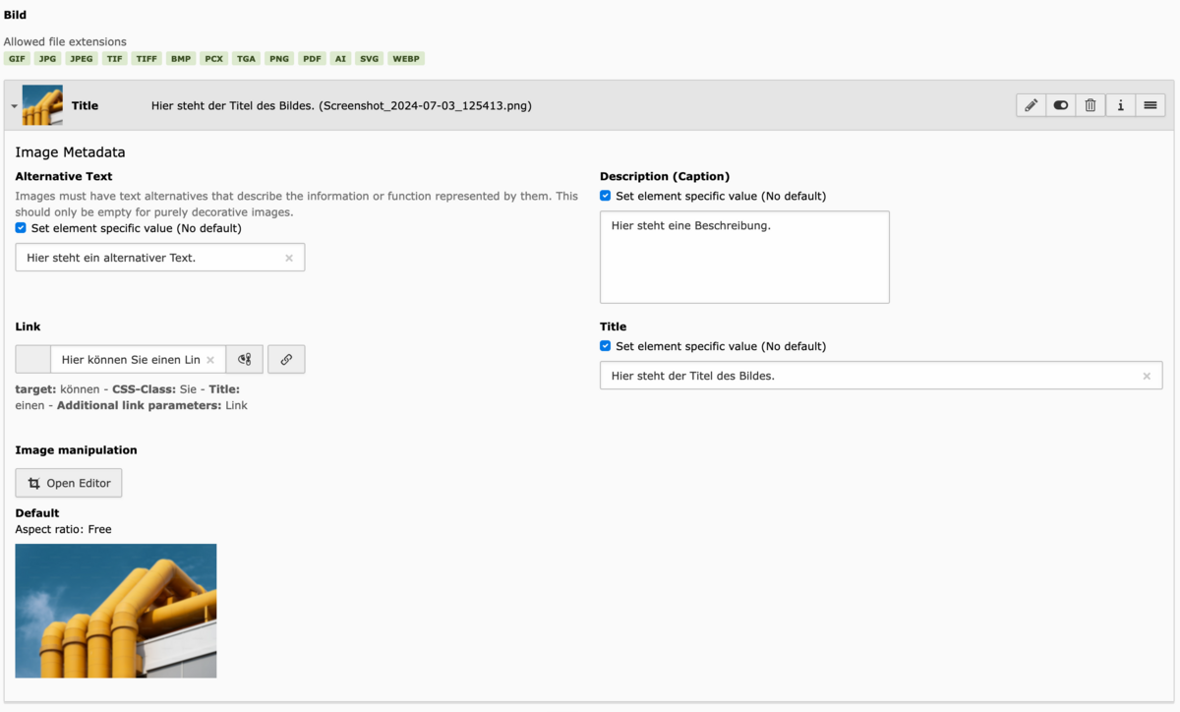Toggle link explanation icon next to Link field

pos(245,360)
